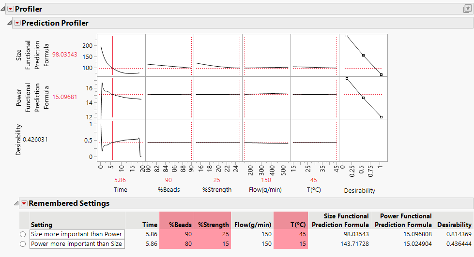Select 'Size more important than Power' radio button

click(23, 234)
